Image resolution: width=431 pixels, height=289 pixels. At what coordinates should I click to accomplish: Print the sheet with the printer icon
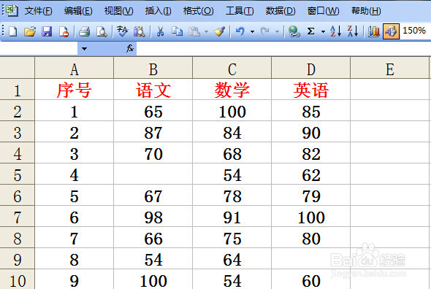[84, 31]
